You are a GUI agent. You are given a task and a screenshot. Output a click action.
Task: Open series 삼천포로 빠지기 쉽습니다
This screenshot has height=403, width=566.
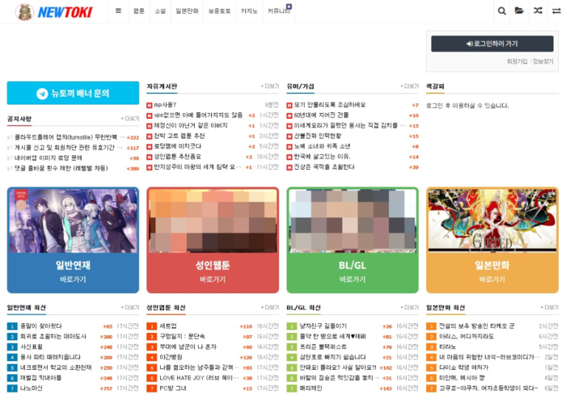pos(333,358)
